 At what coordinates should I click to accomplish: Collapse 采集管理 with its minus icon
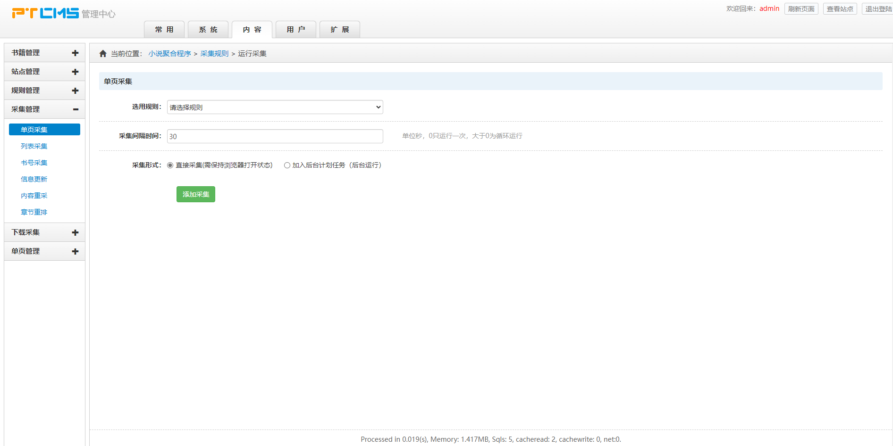(x=75, y=109)
